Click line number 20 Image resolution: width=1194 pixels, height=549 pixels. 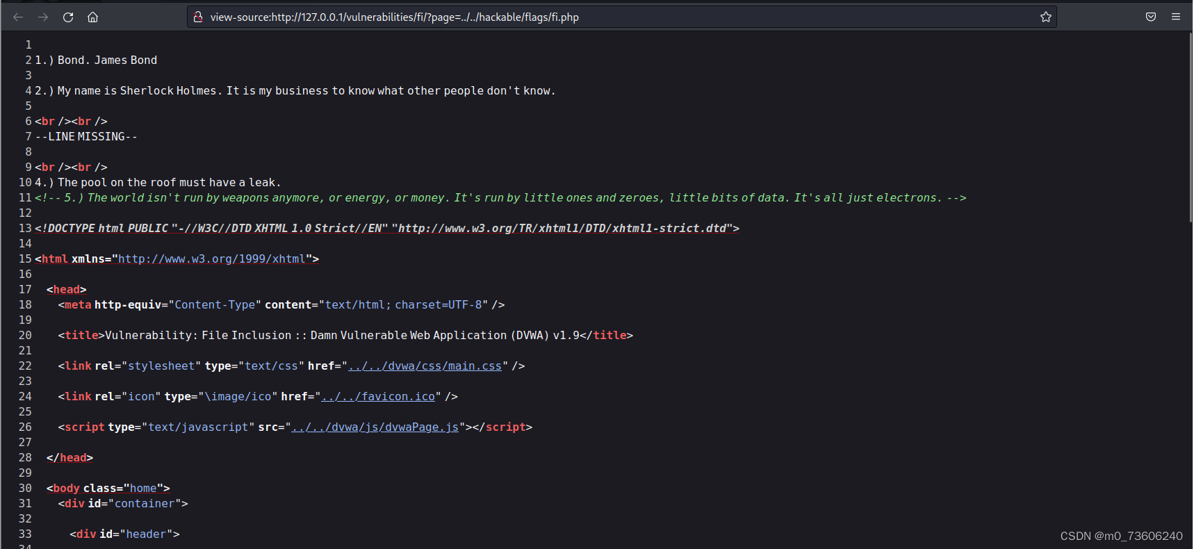coord(25,335)
